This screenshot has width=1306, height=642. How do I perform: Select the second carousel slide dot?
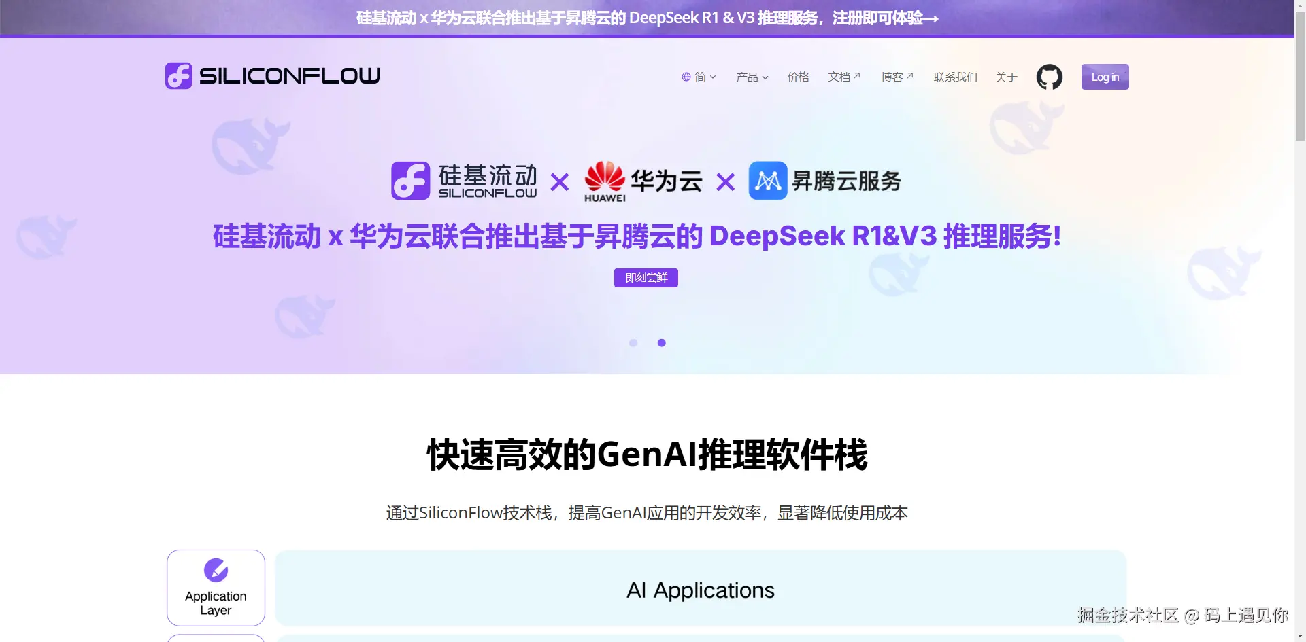[662, 343]
